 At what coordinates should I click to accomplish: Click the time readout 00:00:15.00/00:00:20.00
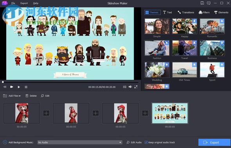(102, 87)
